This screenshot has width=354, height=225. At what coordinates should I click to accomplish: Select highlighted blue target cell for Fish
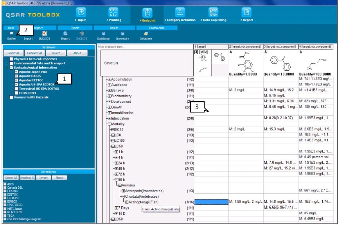click(x=211, y=202)
